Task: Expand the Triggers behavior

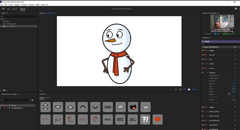Action: (207, 107)
